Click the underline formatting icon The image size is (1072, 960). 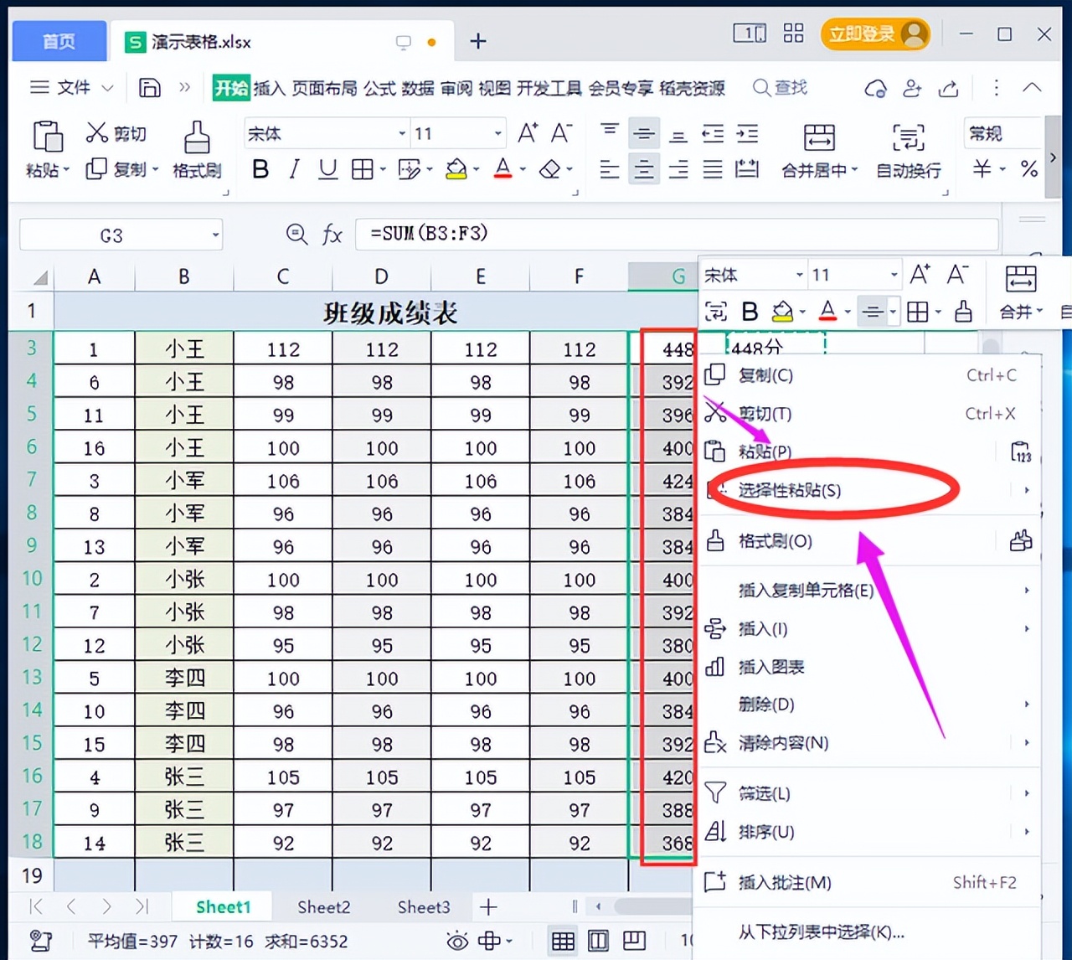pyautogui.click(x=327, y=169)
